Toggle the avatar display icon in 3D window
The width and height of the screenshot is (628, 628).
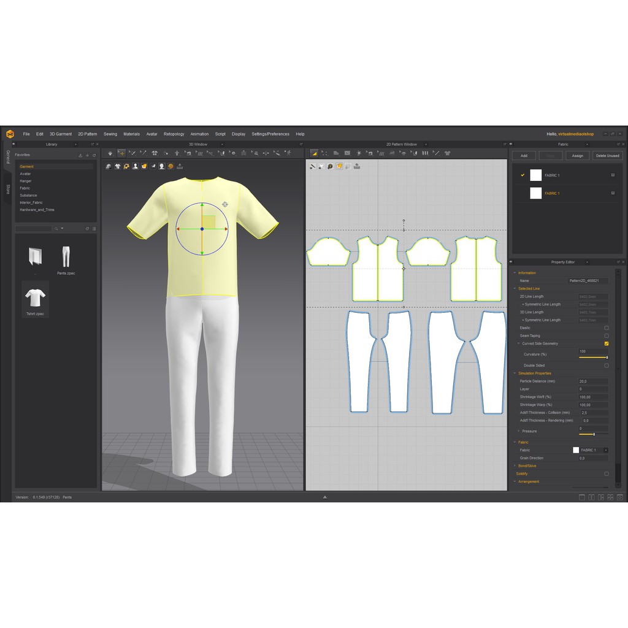(136, 166)
